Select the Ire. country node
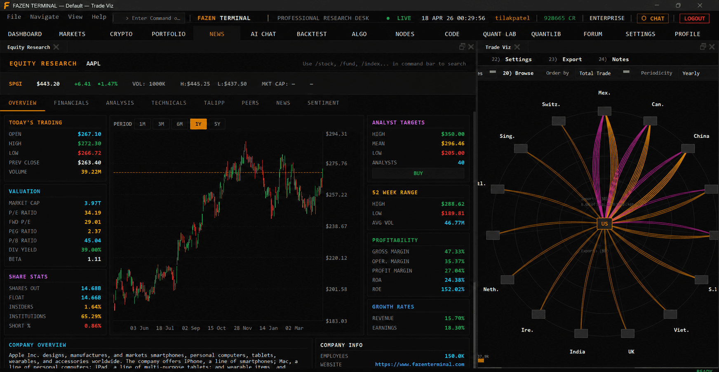Screen dimensions: 719x372 point(538,314)
